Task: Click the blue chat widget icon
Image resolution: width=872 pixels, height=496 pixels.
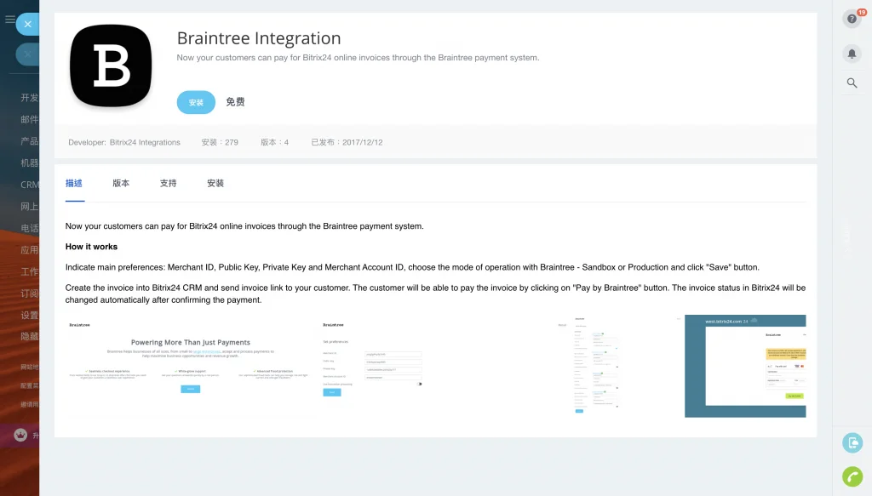Action: point(852,442)
